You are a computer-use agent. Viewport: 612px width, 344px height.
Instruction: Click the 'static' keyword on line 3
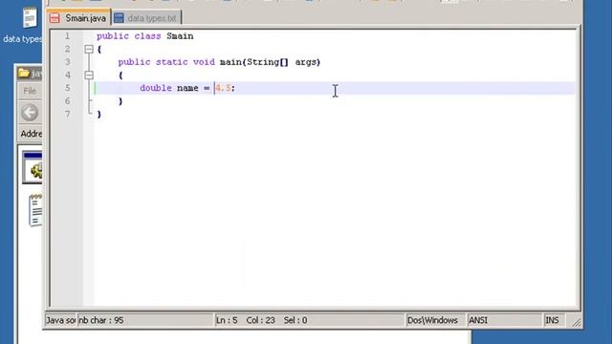tap(172, 62)
